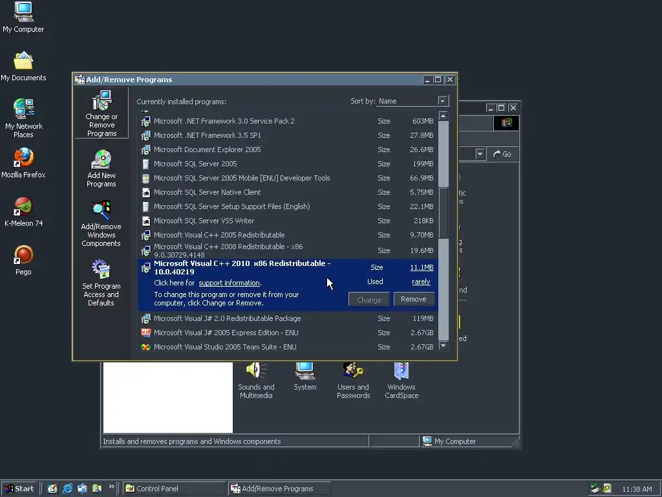
Task: Open the support information link
Action: coord(230,283)
